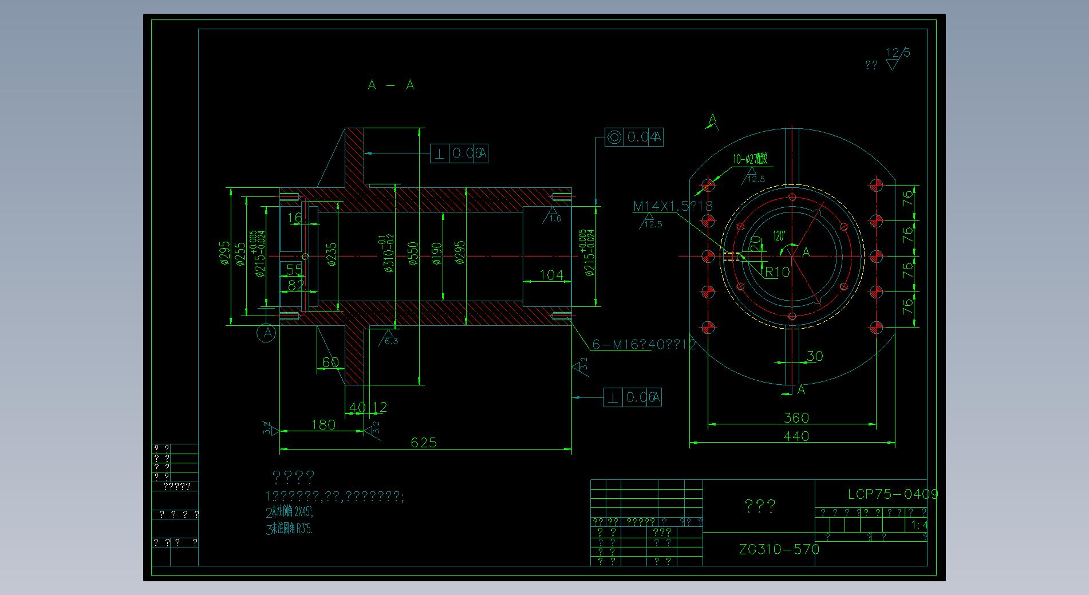Select the 440 width dimension
The width and height of the screenshot is (1089, 595).
tap(796, 436)
